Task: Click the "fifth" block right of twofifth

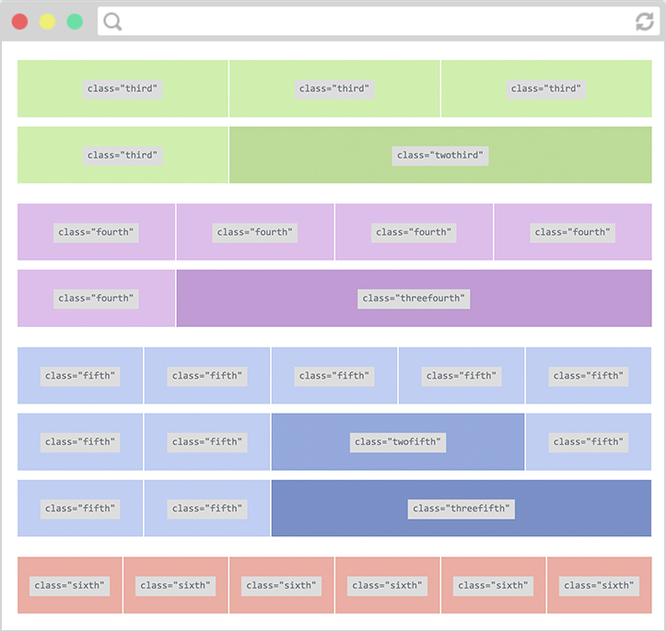Action: point(588,442)
